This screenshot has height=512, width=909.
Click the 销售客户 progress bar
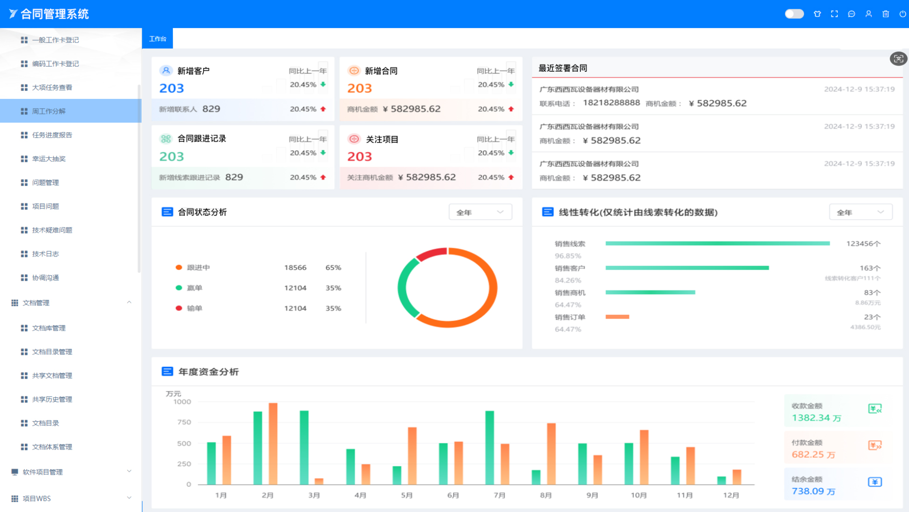tap(687, 268)
